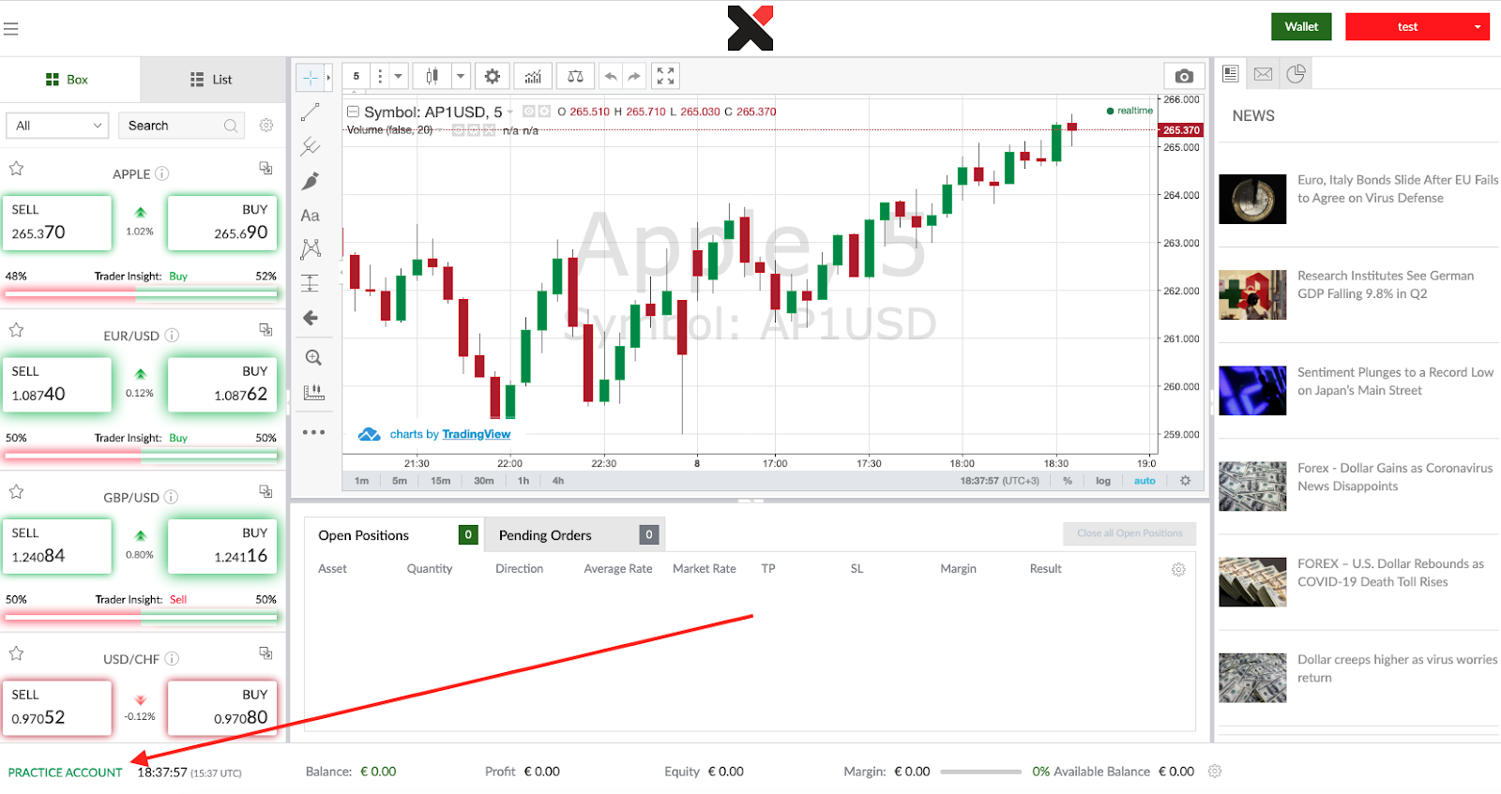The image size is (1501, 794).
Task: Select the trend line drawing tool
Action: click(311, 112)
